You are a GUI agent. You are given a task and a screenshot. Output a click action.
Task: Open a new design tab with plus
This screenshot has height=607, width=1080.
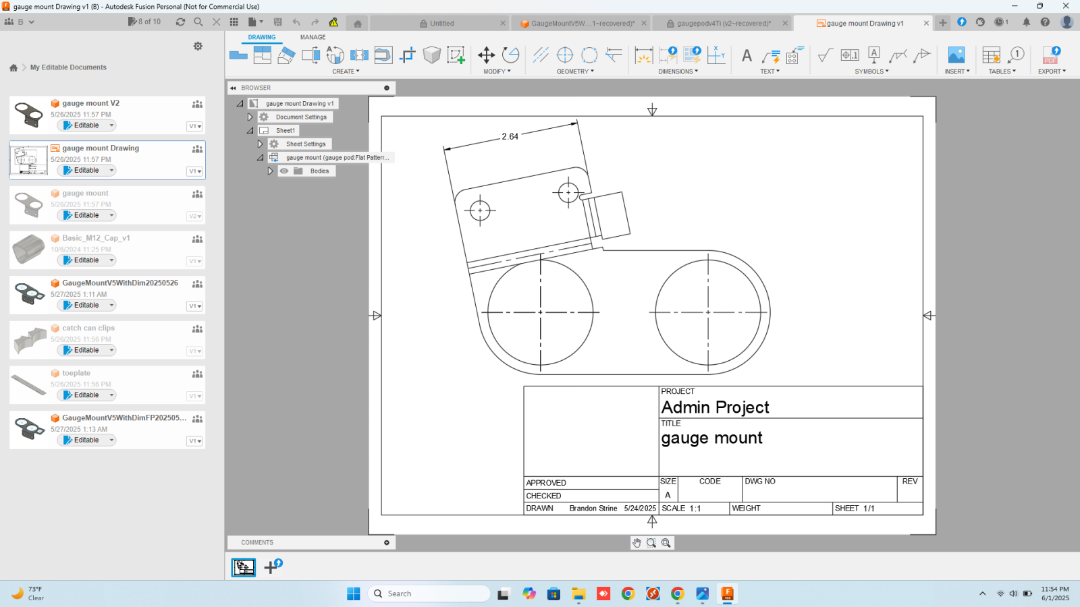tap(943, 23)
